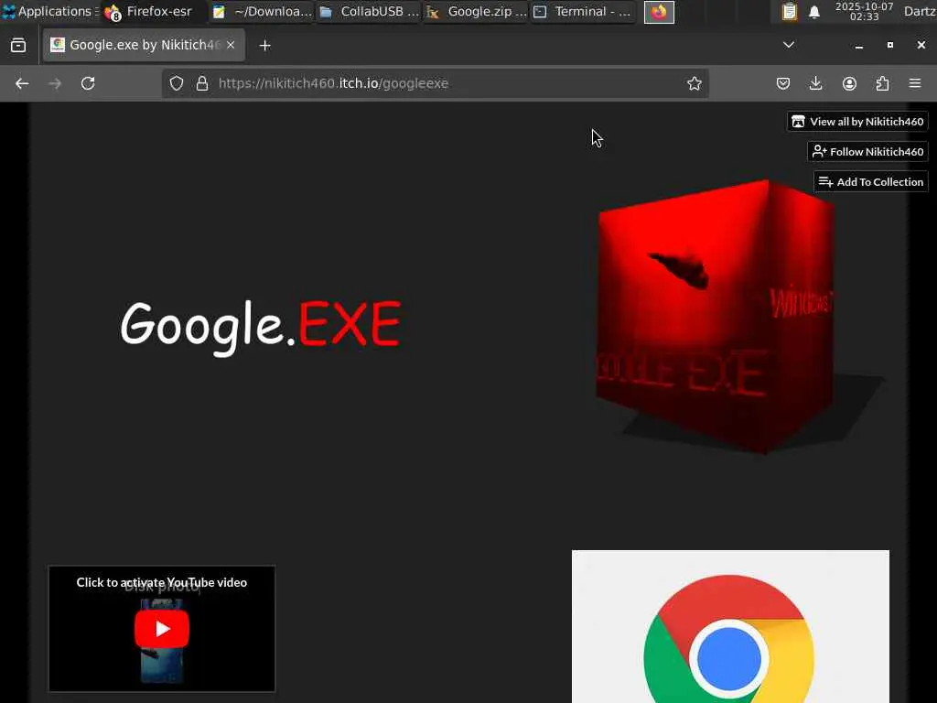Switch to CollabUSB file manager window
The height and width of the screenshot is (703, 937).
369,12
